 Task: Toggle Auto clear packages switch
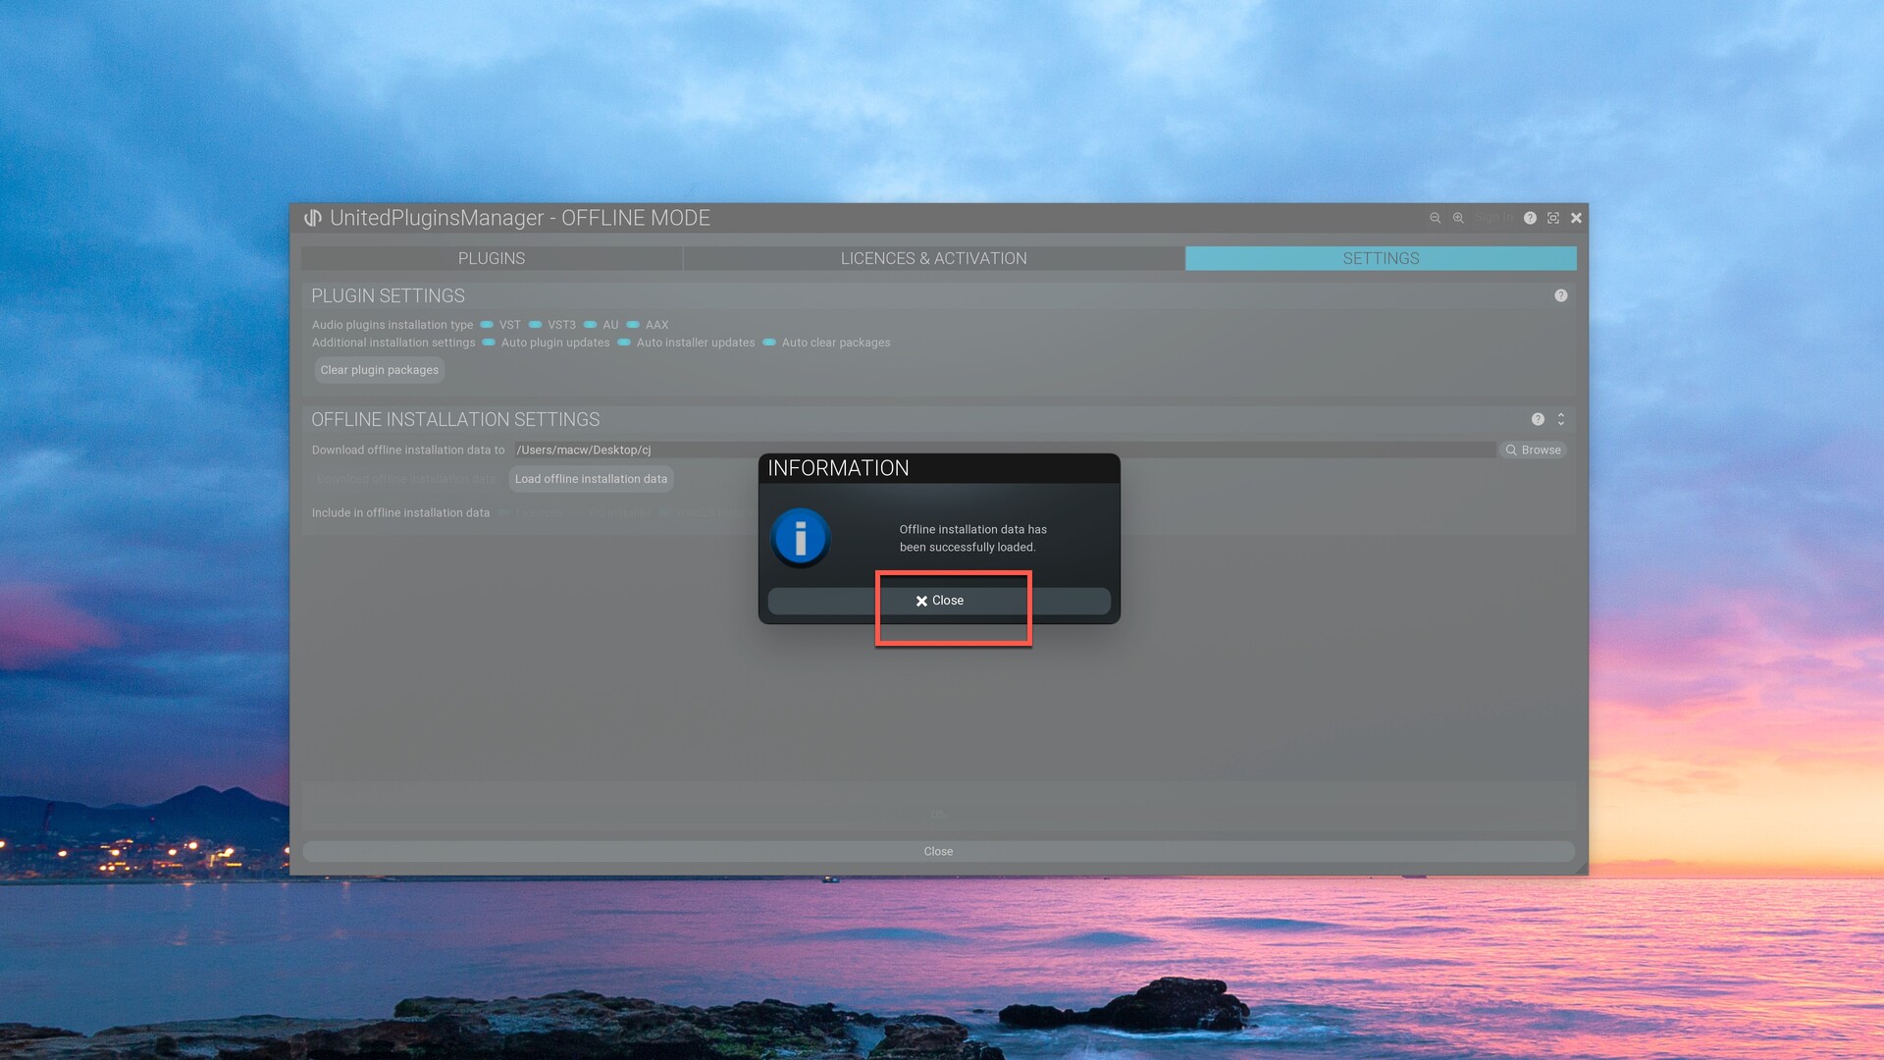[x=769, y=343]
